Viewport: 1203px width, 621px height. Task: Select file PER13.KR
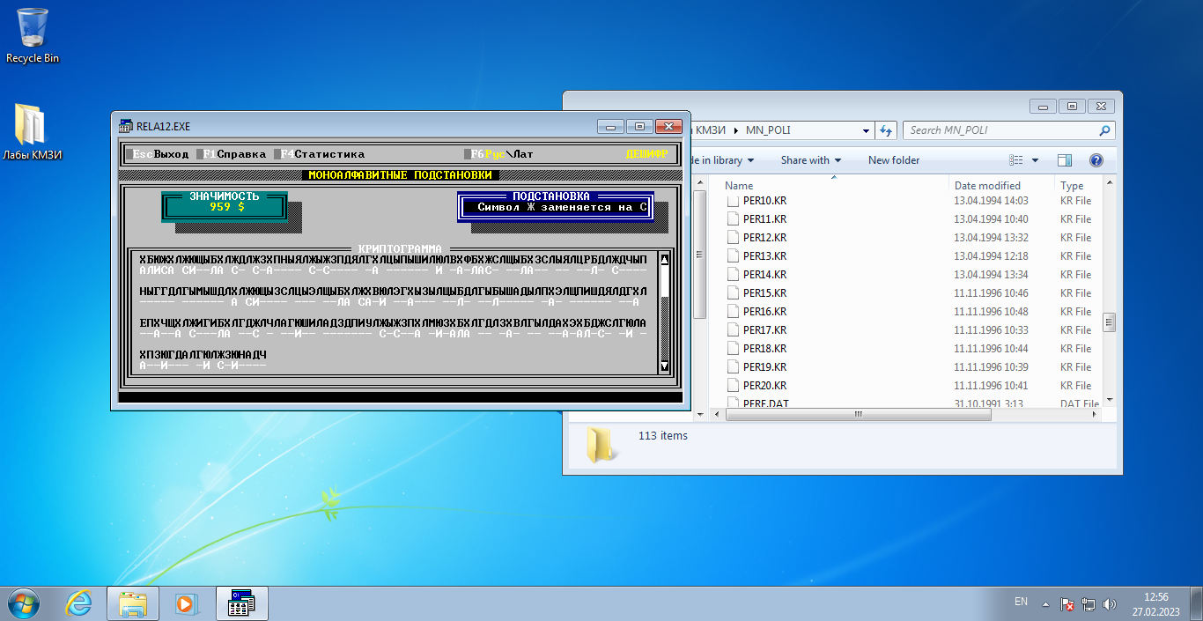point(764,256)
